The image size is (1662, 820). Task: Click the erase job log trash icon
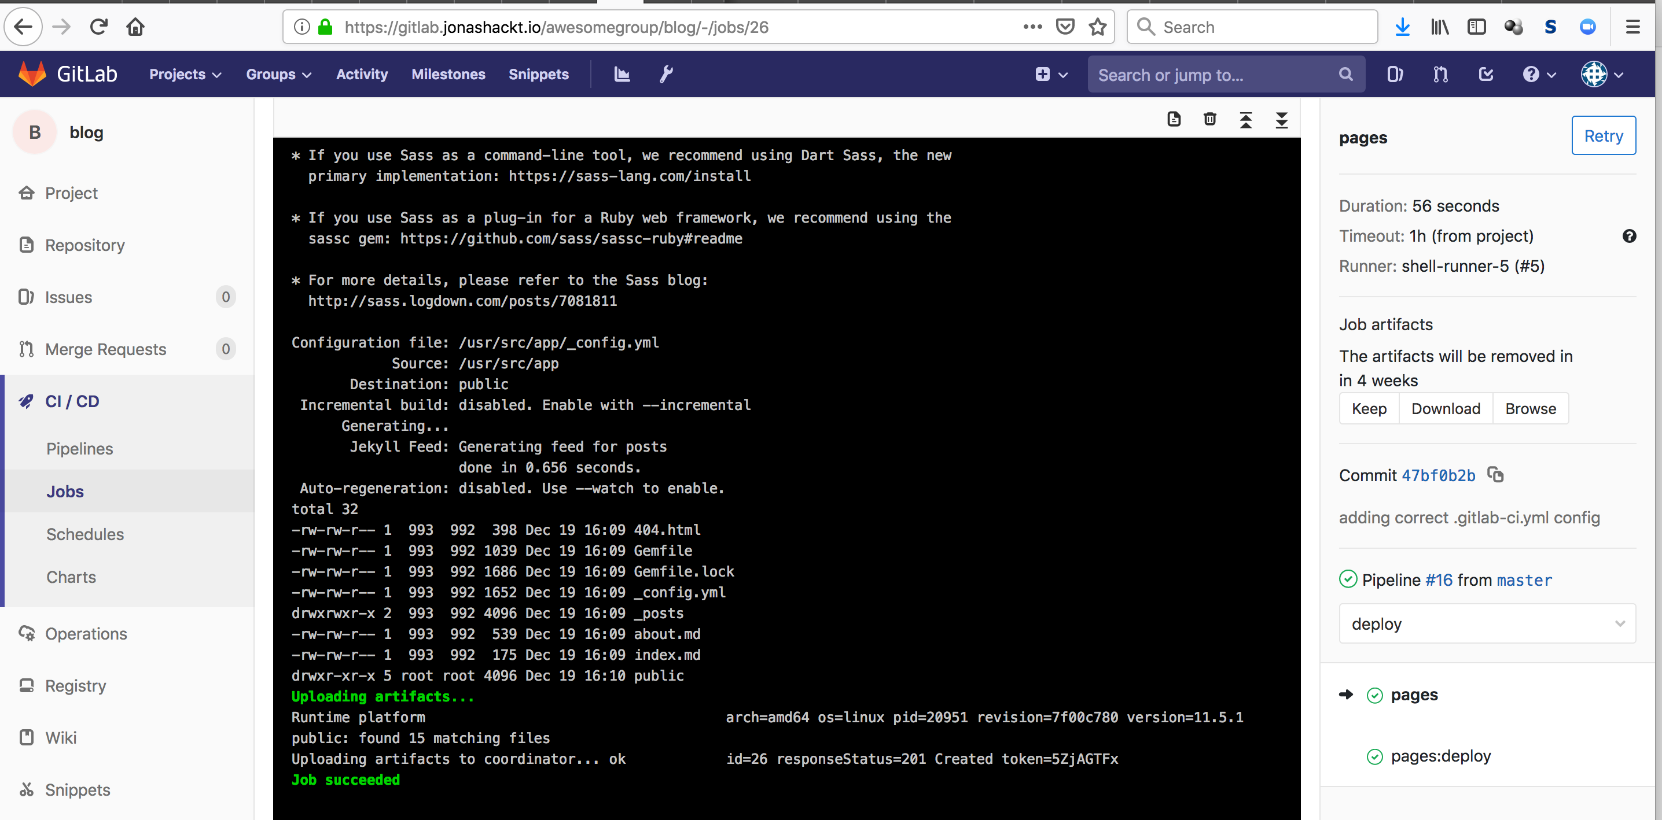coord(1209,119)
